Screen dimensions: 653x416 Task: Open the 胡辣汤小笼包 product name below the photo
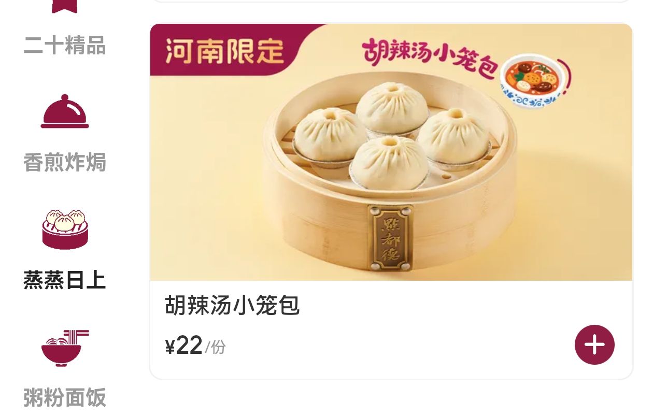(232, 305)
